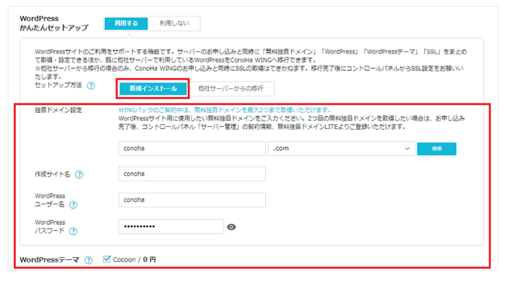Show the password with eye icon
This screenshot has width=507, height=282.
click(231, 227)
